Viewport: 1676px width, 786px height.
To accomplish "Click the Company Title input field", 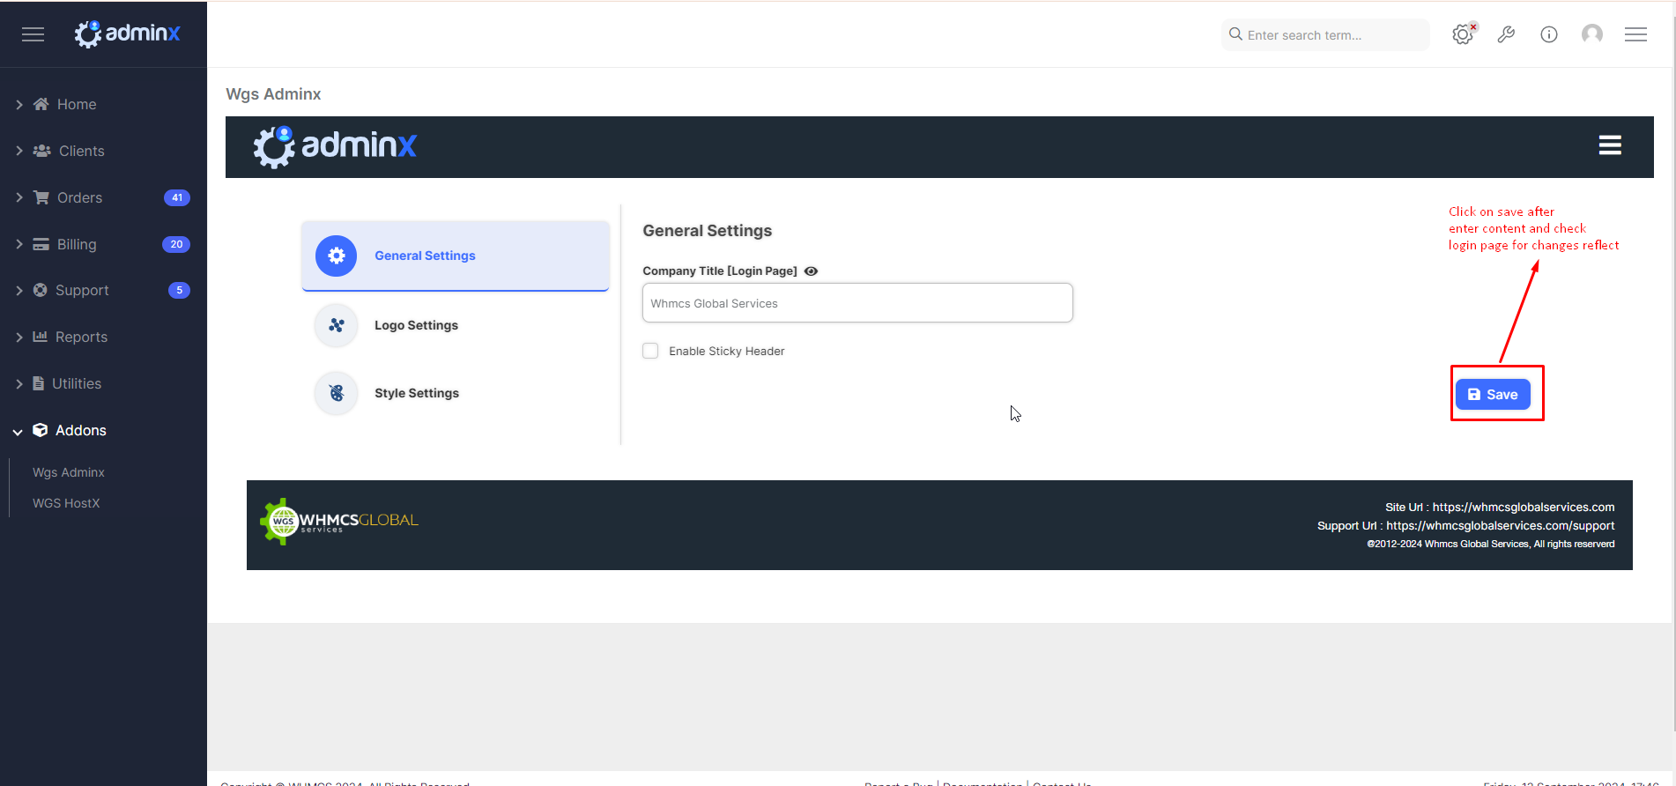I will (x=857, y=303).
